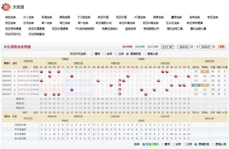229x149 pixels.
Task: Open the 选年份 year dropdown
Action: coord(167,47)
